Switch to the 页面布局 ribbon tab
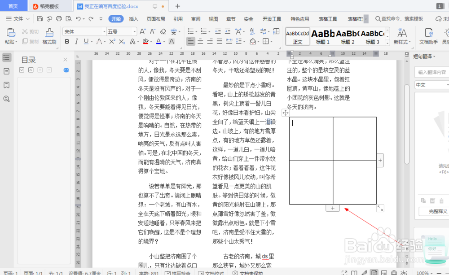This screenshot has height=275, width=449. point(156,19)
